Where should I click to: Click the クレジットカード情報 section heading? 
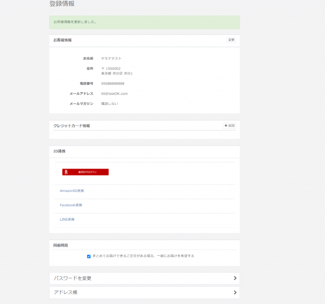tap(72, 126)
